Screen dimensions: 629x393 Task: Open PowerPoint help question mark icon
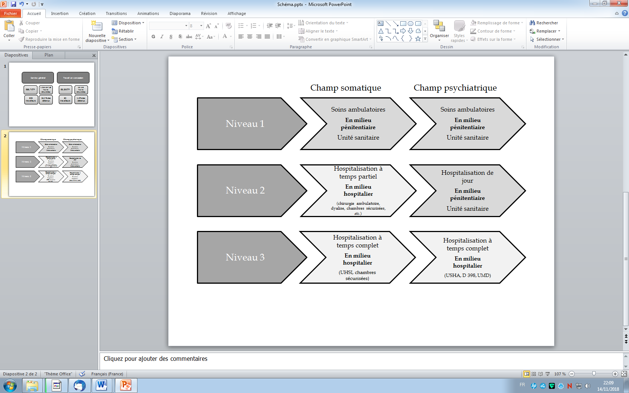(x=625, y=13)
